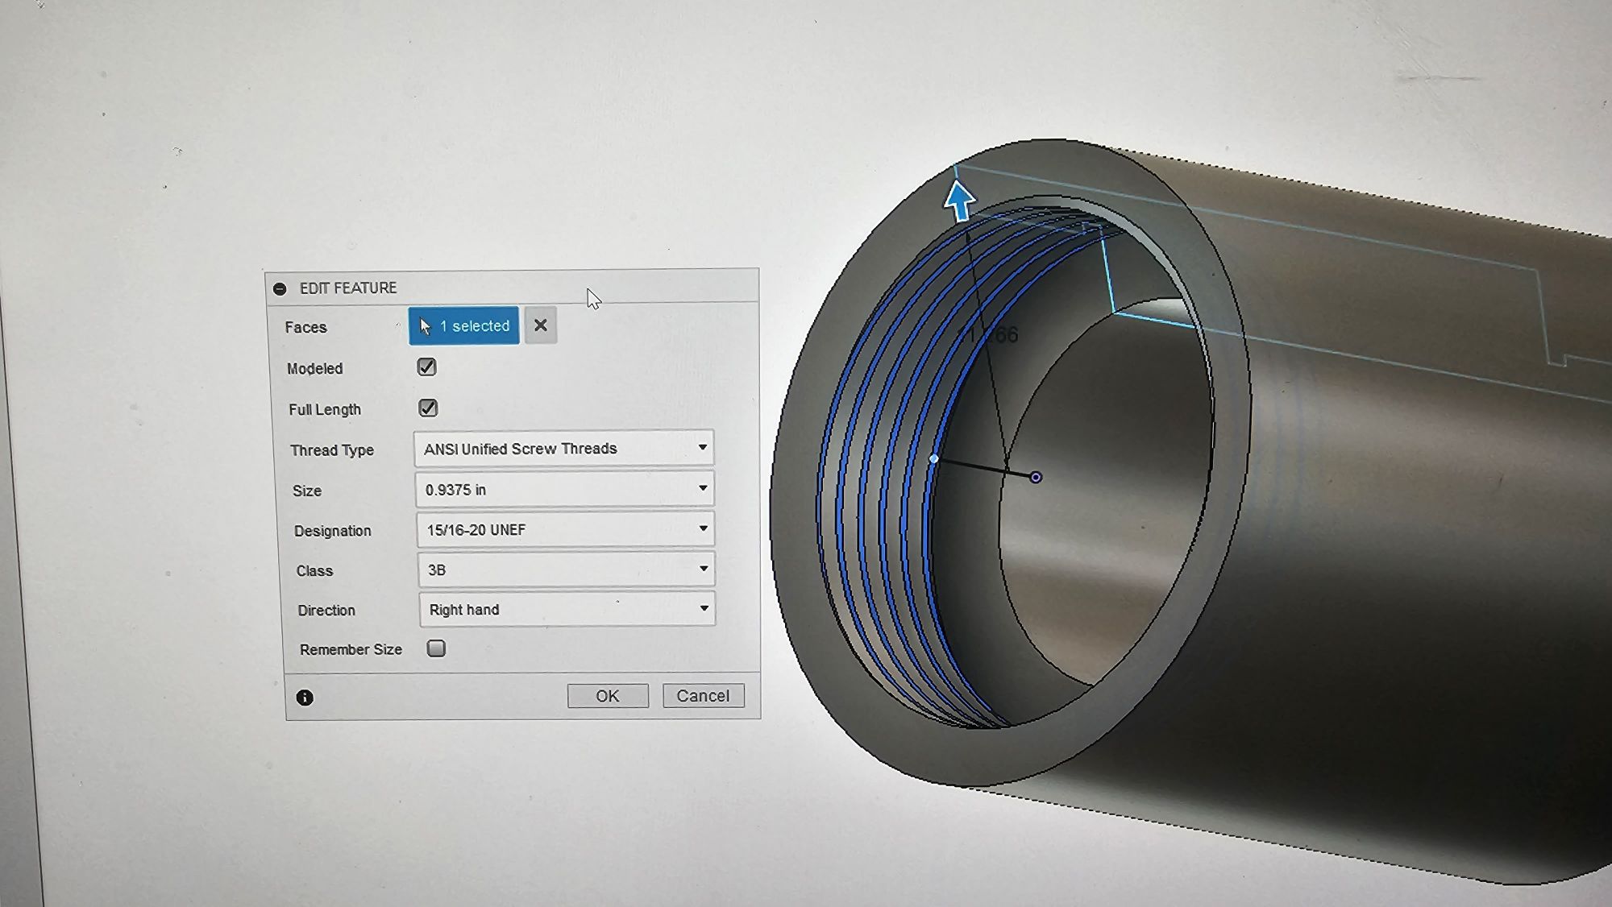Click the blue arrow manipulator on model
1612x907 pixels.
(x=959, y=201)
